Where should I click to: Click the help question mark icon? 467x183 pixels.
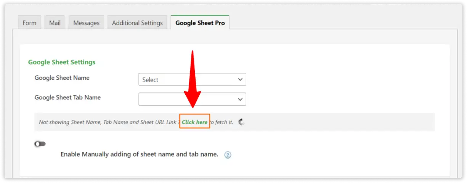(x=228, y=155)
